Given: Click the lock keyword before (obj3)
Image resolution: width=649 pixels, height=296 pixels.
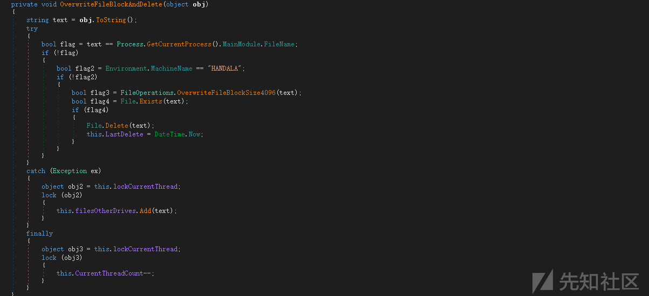Looking at the screenshot, I should (x=49, y=258).
